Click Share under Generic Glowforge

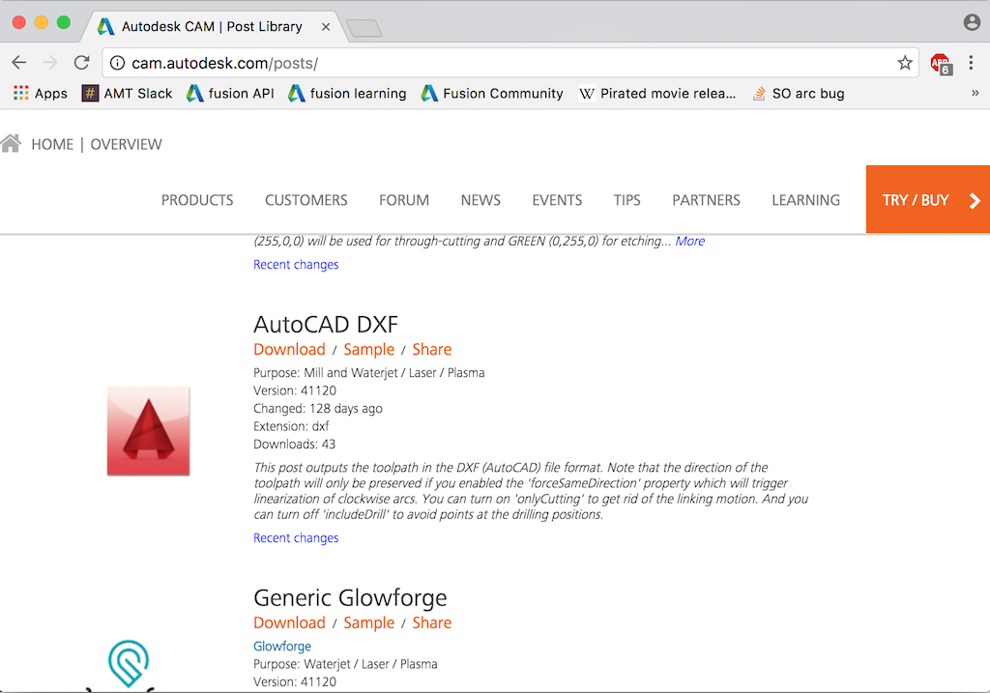point(432,623)
